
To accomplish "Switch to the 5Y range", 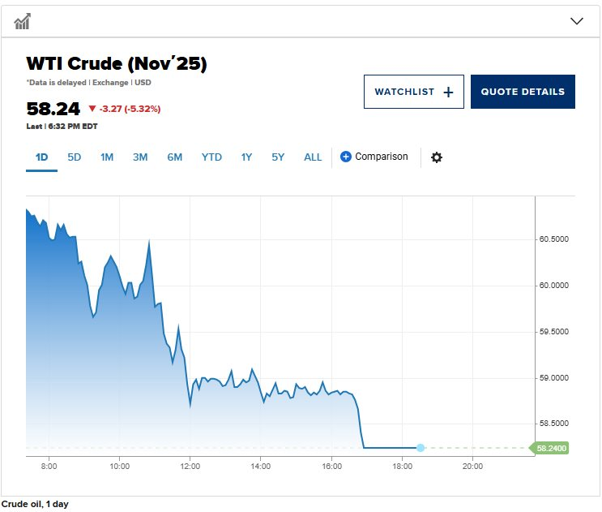I will click(x=278, y=157).
